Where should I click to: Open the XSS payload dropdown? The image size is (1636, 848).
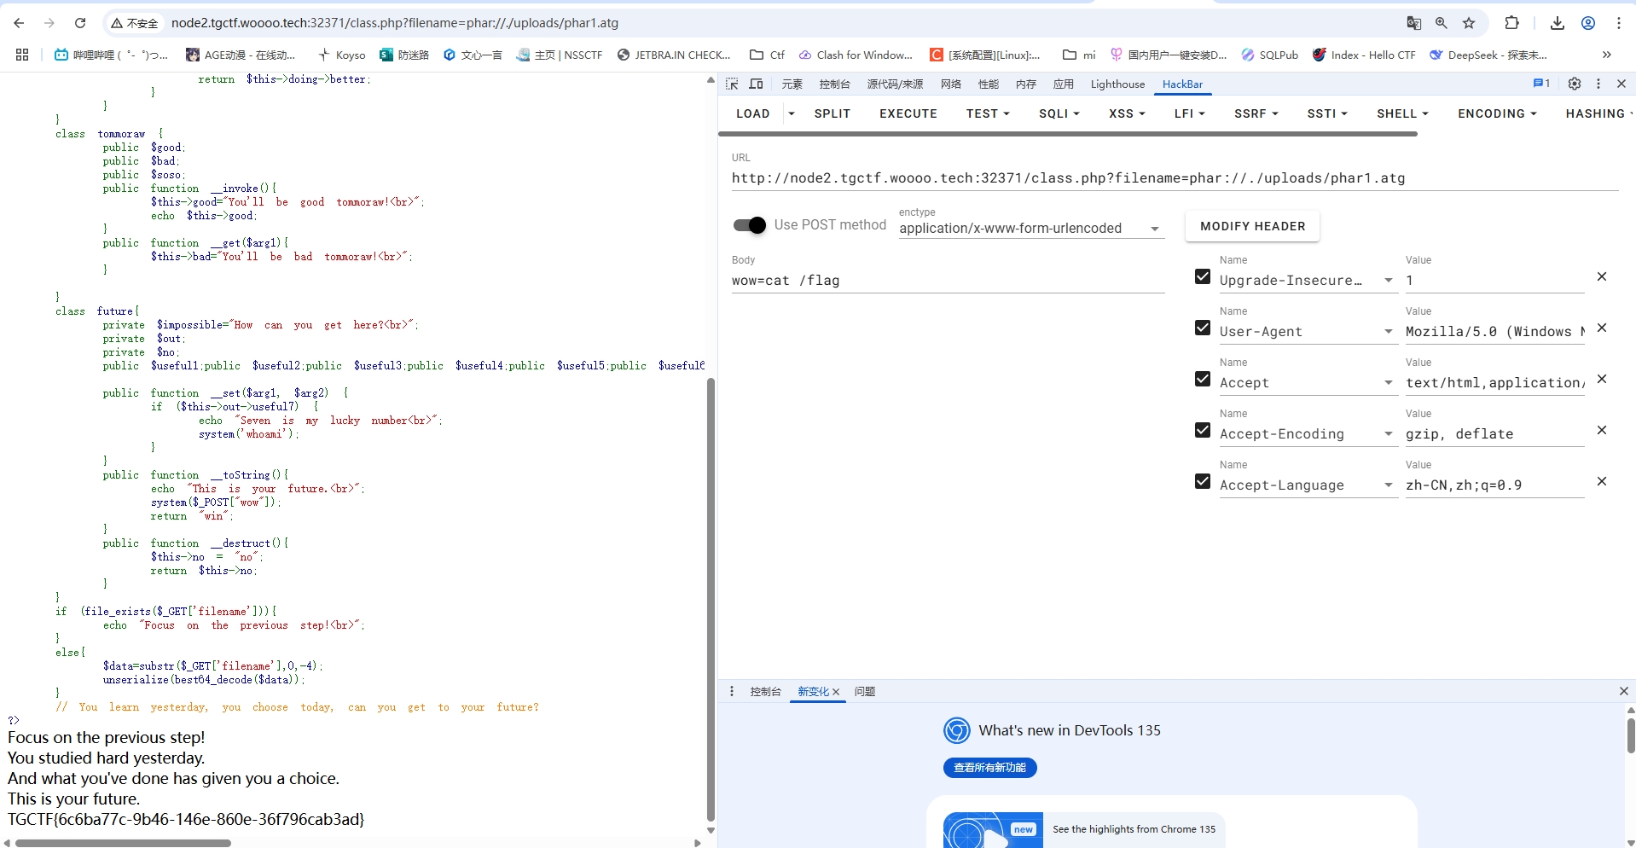[x=1127, y=113]
